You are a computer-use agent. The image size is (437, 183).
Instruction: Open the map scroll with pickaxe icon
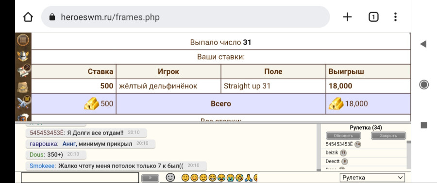point(23,71)
